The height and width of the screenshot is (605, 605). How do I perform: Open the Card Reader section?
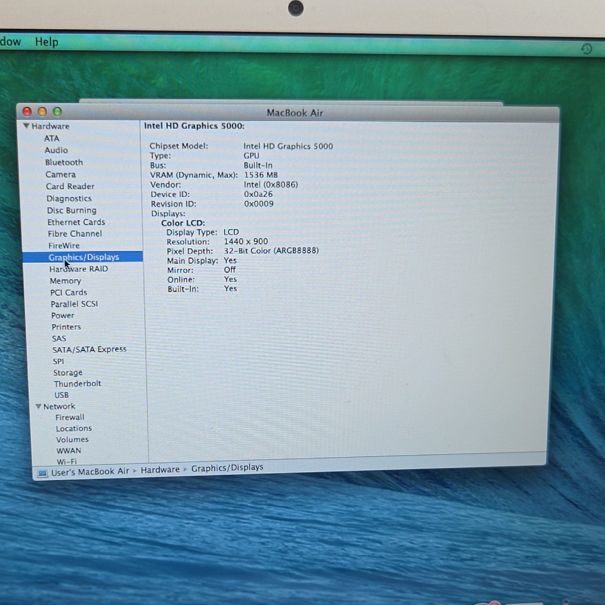point(70,186)
